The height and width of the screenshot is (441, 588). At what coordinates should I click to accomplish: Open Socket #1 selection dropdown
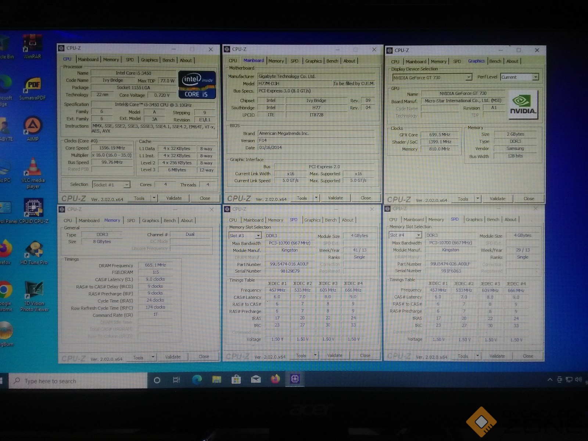111,184
